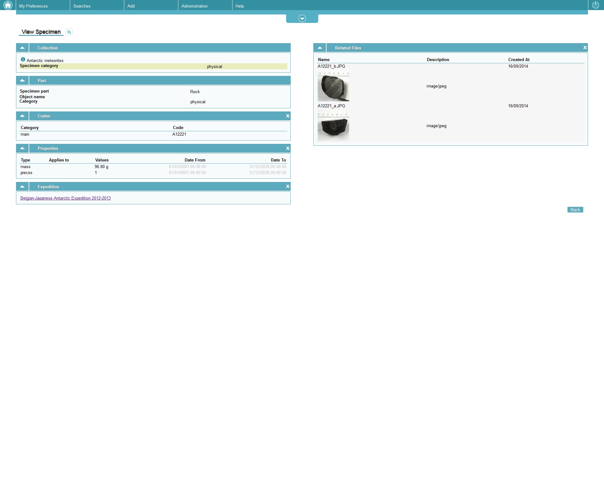The image size is (604, 486).
Task: Click the info icon next to Antarctic meteorites
Action: click(23, 59)
